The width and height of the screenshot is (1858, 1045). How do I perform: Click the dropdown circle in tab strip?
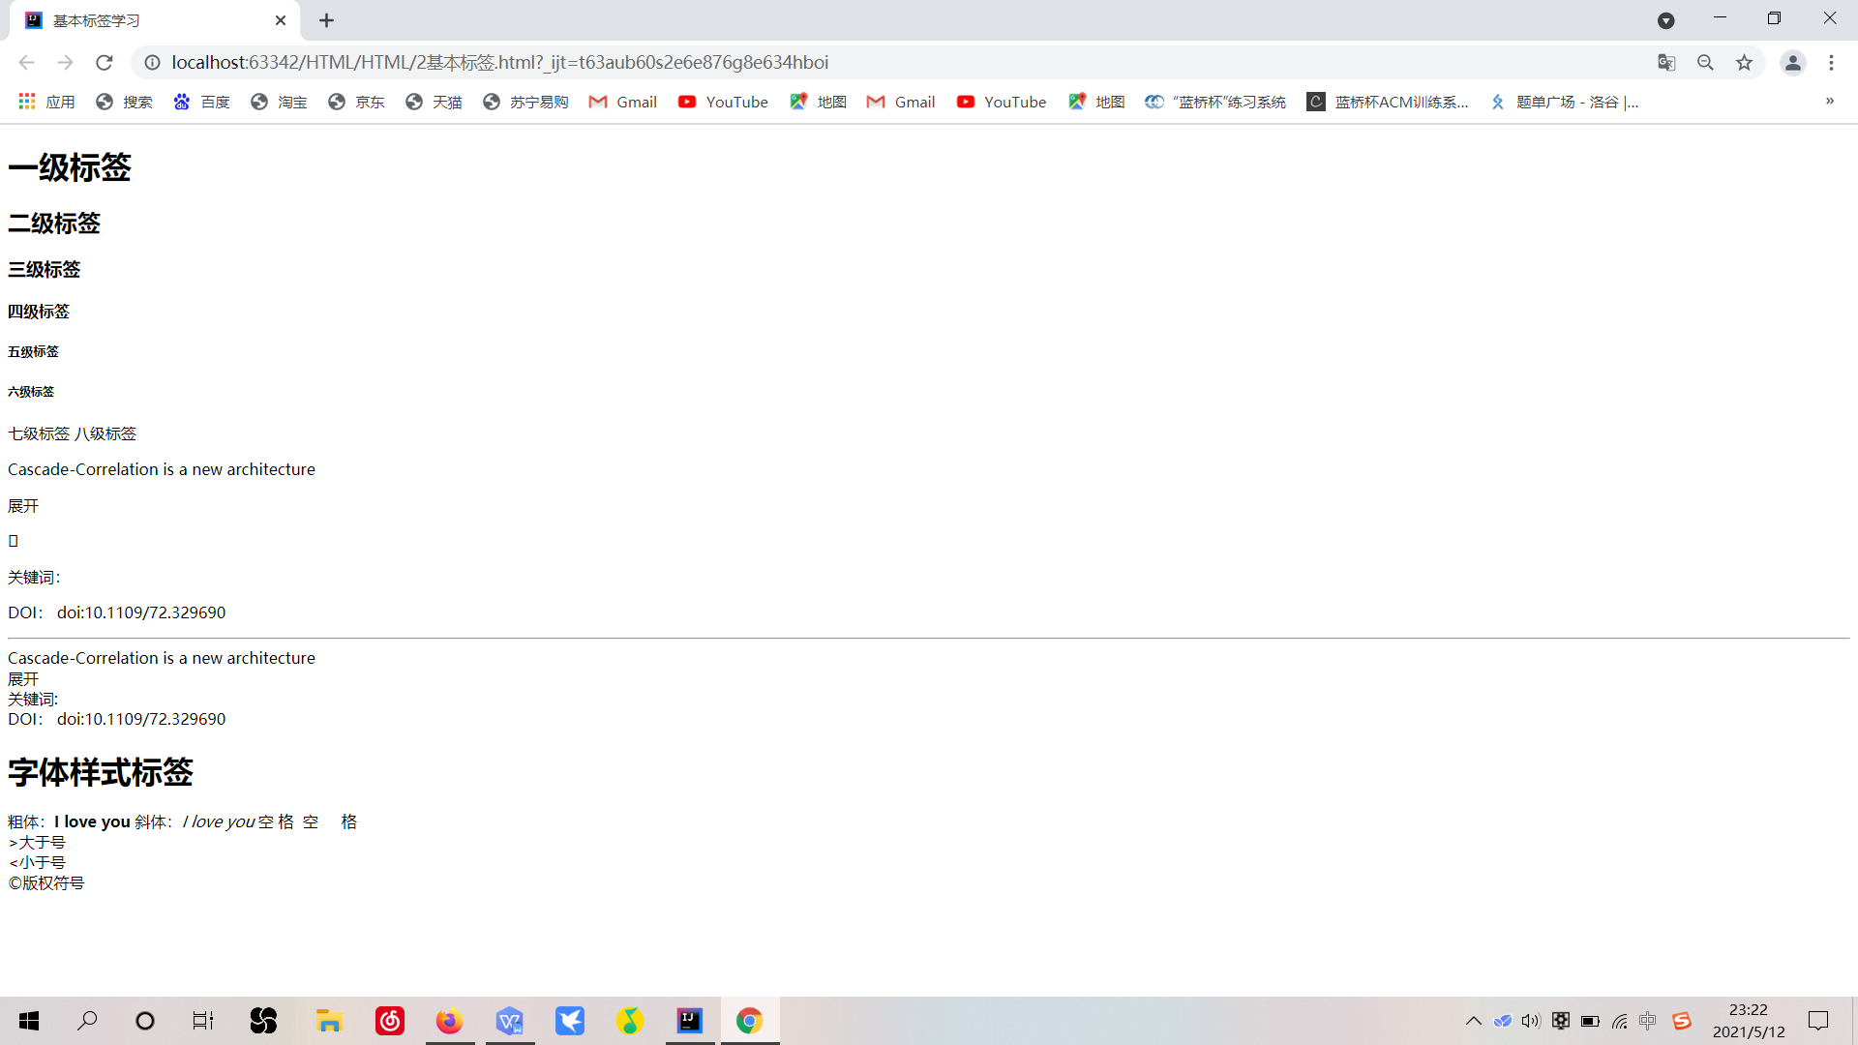[1665, 20]
